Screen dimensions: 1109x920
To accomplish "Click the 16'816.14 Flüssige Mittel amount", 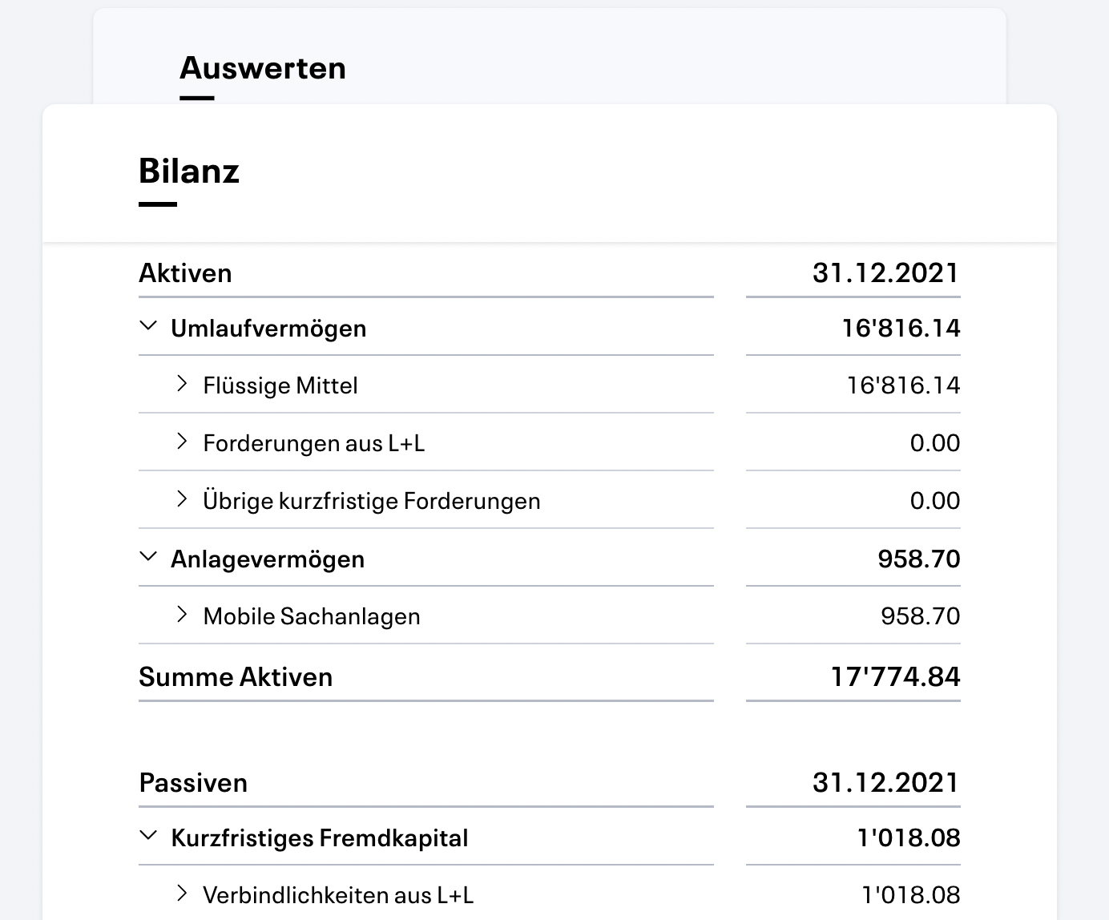I will click(903, 385).
